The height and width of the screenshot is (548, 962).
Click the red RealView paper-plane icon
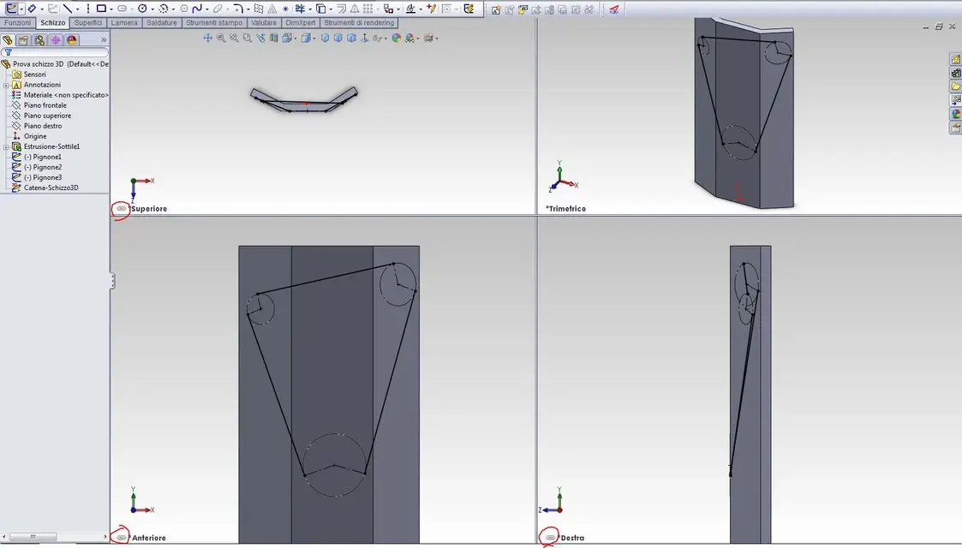(x=614, y=9)
